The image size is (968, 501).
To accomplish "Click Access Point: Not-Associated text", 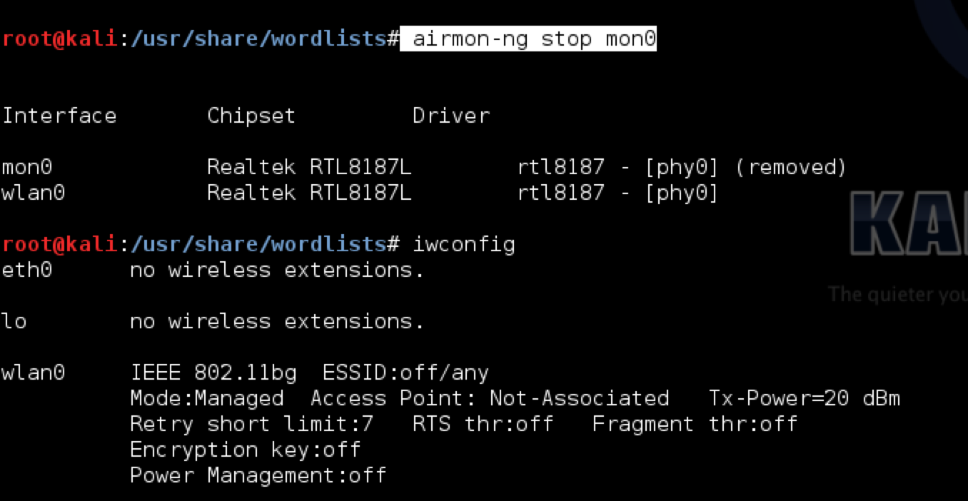I will tap(490, 398).
